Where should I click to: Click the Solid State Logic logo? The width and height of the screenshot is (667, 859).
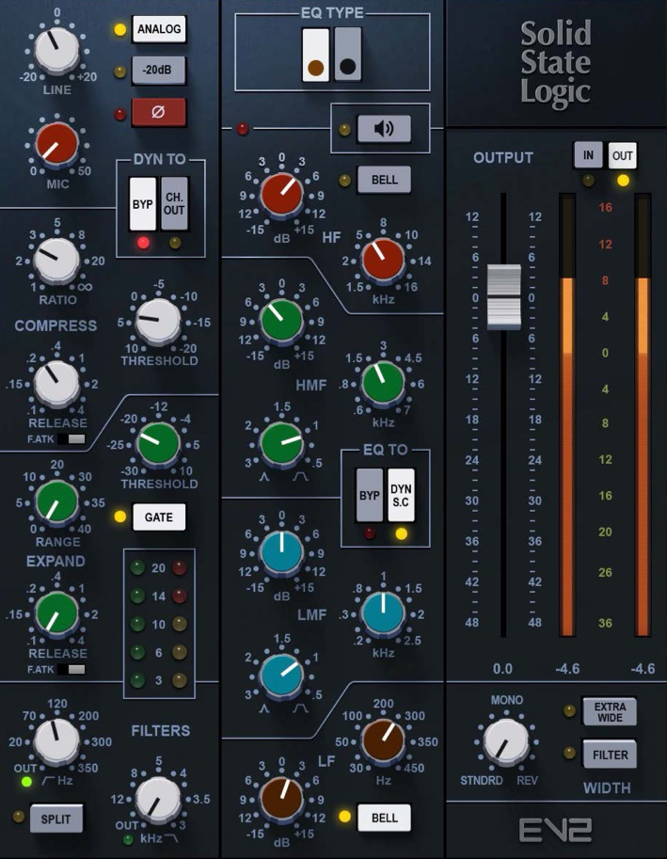click(556, 63)
